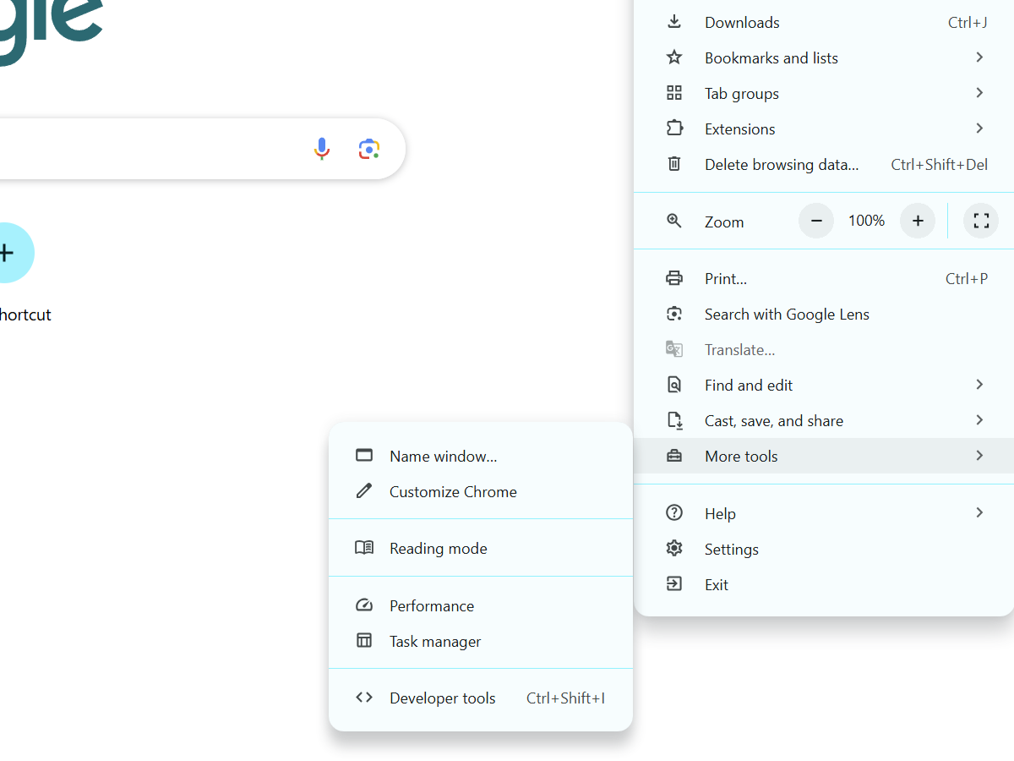Image resolution: width=1014 pixels, height=761 pixels.
Task: Open Downloads from the menu
Action: 824,22
